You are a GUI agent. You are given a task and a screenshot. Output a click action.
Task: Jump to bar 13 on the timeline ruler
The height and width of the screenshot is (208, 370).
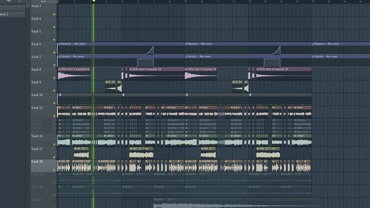click(x=249, y=1)
